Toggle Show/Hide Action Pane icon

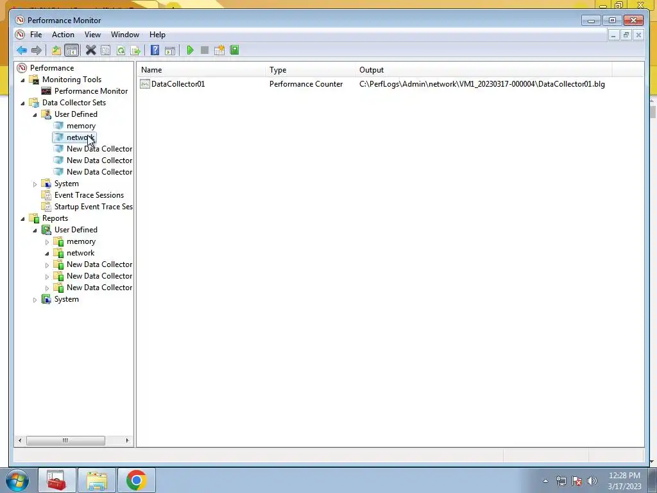[169, 50]
